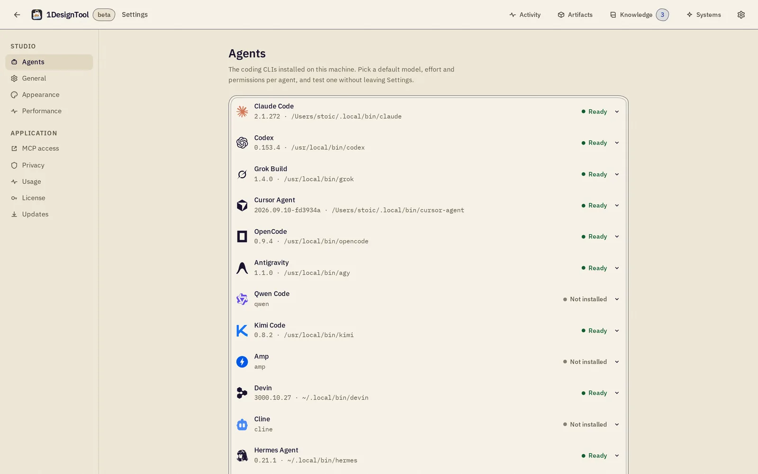Expand the Grok Build row chevron
The height and width of the screenshot is (474, 758).
pos(617,174)
